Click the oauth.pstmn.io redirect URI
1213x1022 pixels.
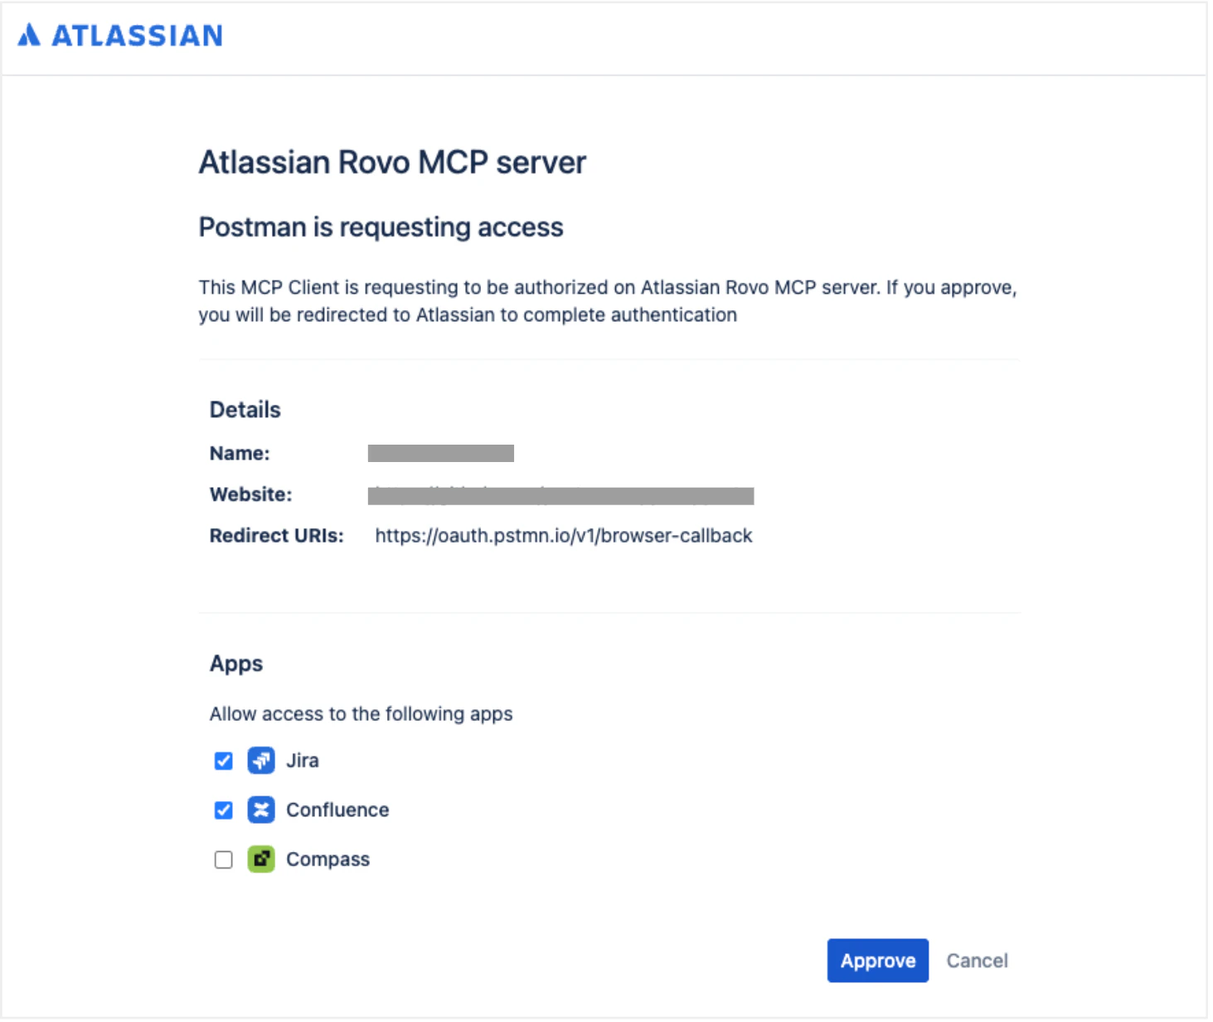(563, 535)
